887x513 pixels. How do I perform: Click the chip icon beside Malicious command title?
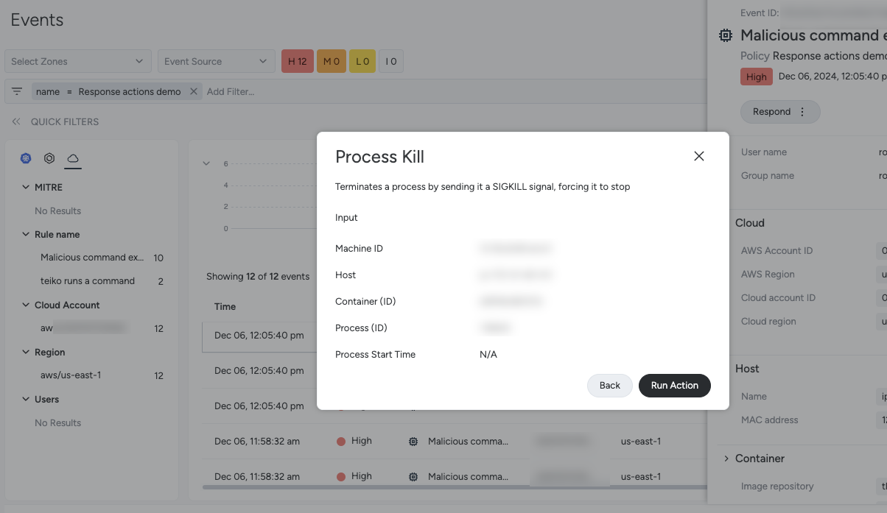click(726, 35)
